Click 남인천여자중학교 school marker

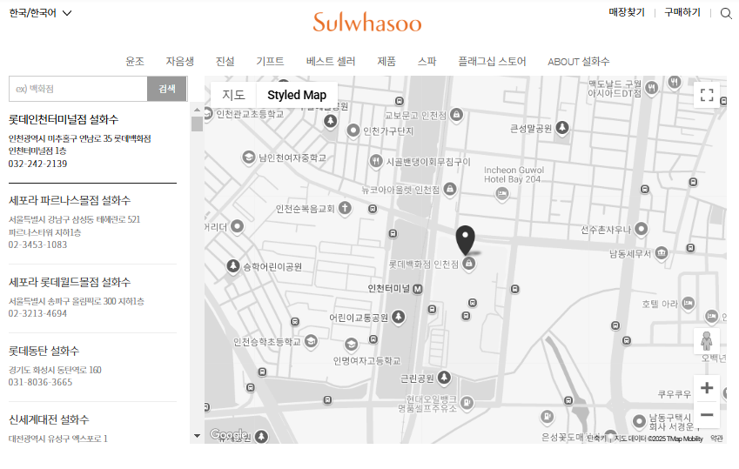click(x=248, y=157)
